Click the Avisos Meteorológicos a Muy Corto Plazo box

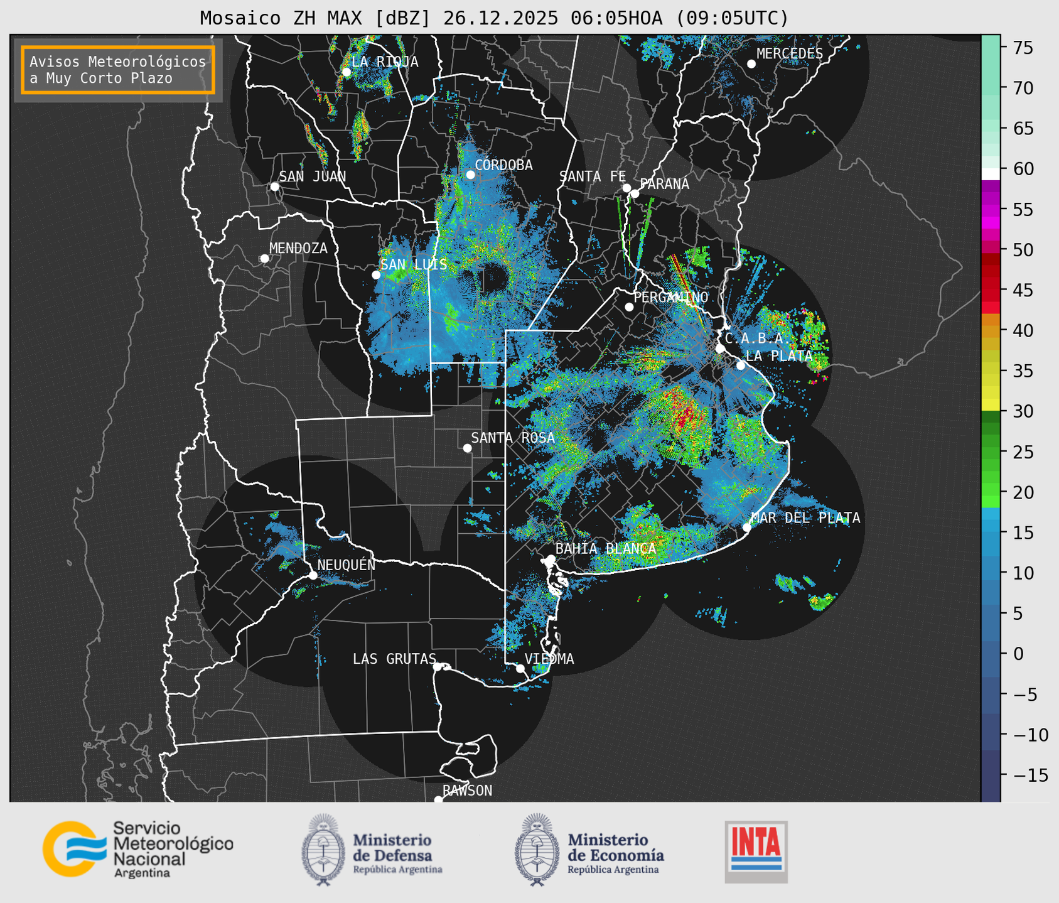click(118, 70)
